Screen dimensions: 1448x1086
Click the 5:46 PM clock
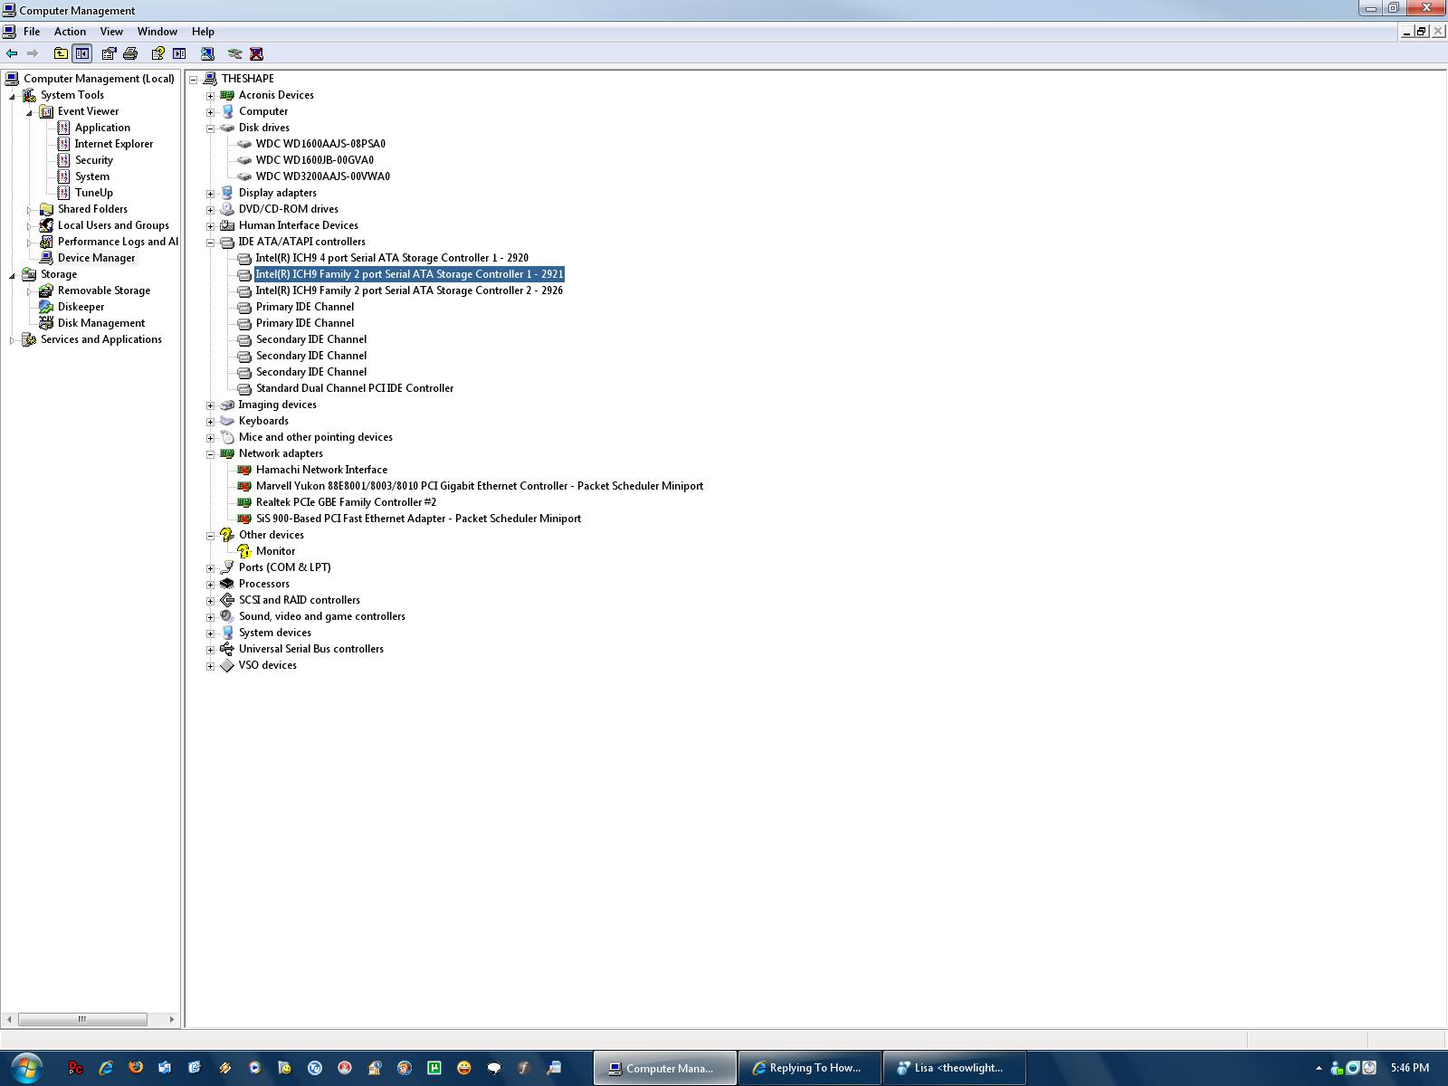tap(1410, 1068)
